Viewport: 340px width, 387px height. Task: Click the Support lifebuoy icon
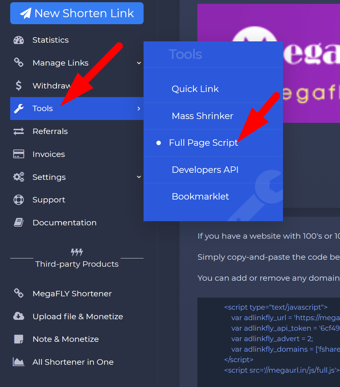point(18,200)
